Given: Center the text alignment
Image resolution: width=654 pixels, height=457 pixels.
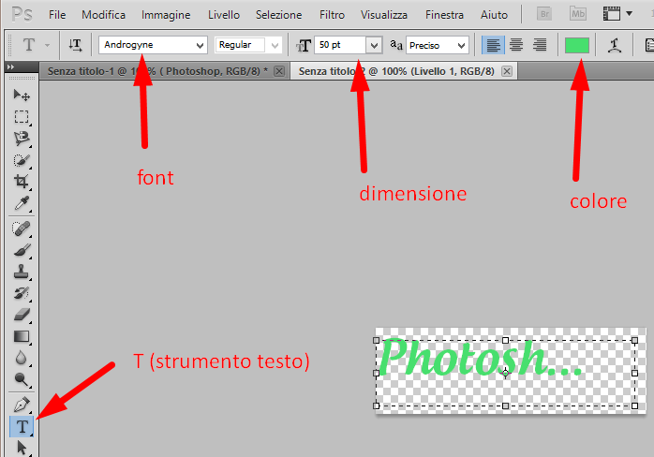Looking at the screenshot, I should [x=516, y=45].
